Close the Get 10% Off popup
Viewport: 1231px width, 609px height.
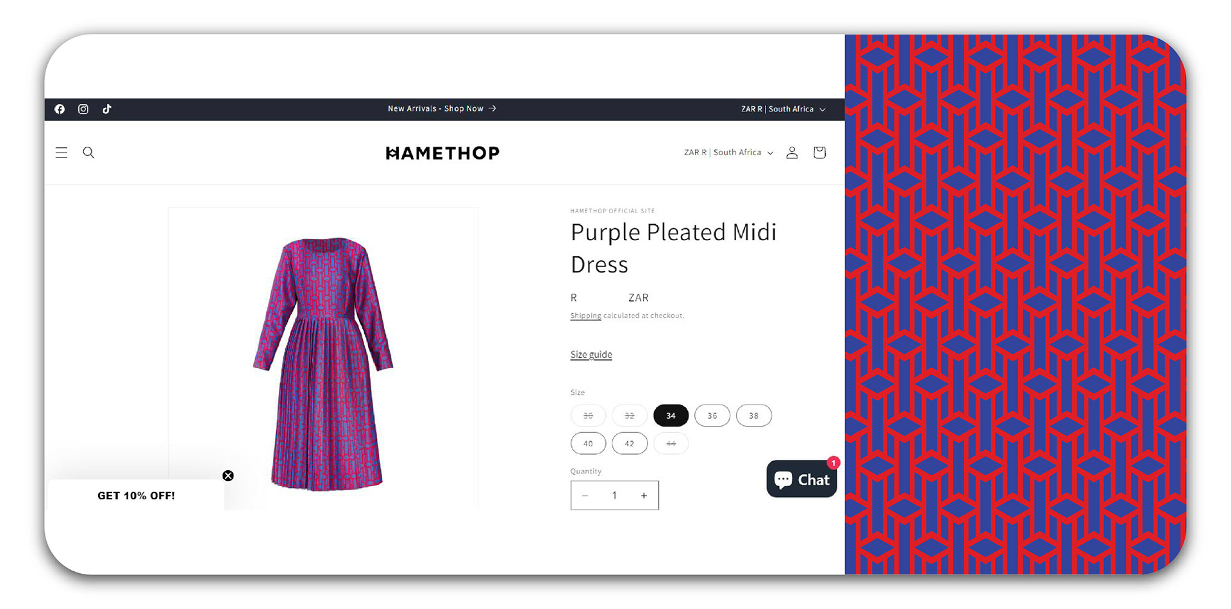tap(228, 476)
